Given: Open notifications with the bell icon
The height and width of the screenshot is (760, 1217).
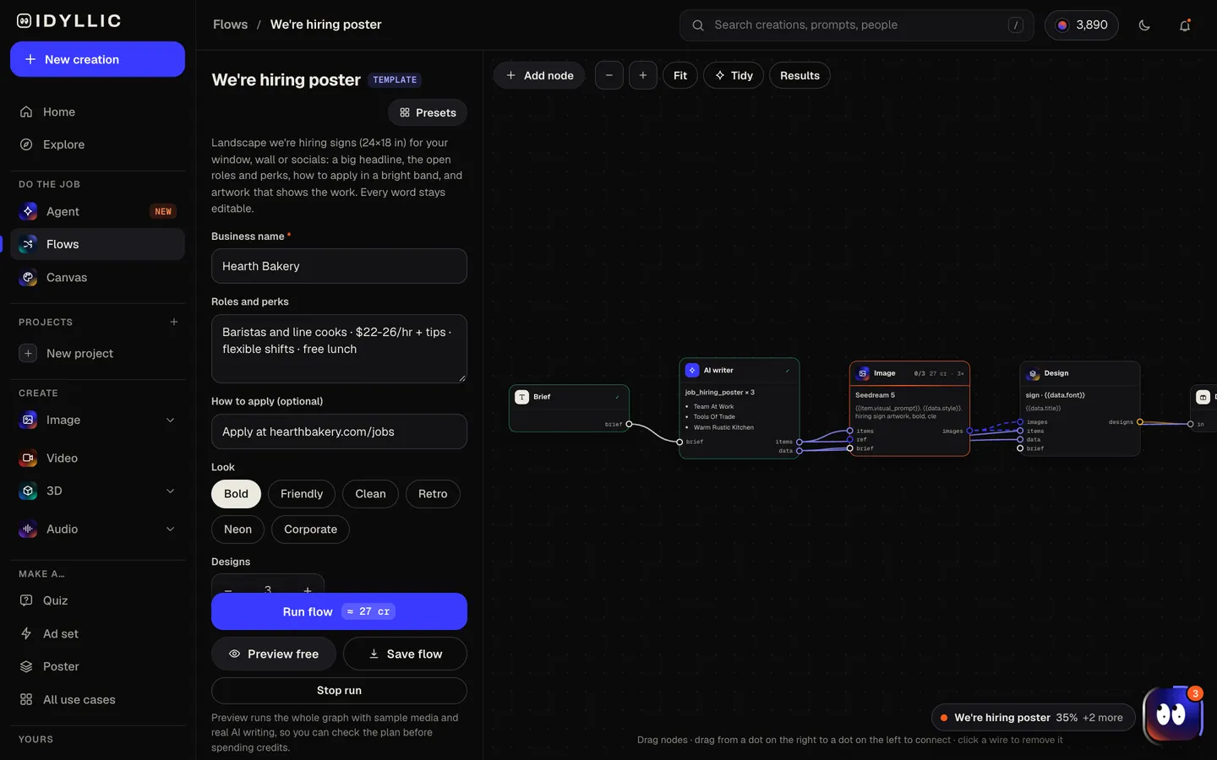Looking at the screenshot, I should click(1185, 25).
